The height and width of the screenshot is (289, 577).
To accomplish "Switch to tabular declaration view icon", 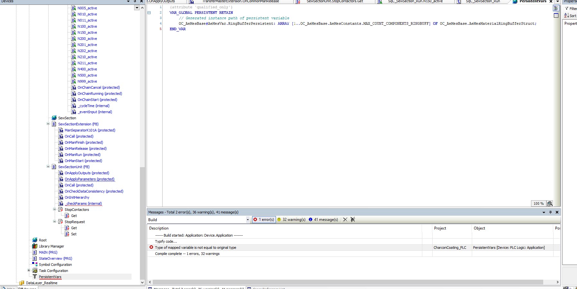I will (x=556, y=15).
